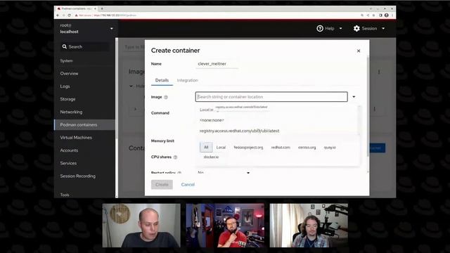Screen dimensions: 450x253
Task: Open Logs in the sidebar
Action: 65,86
